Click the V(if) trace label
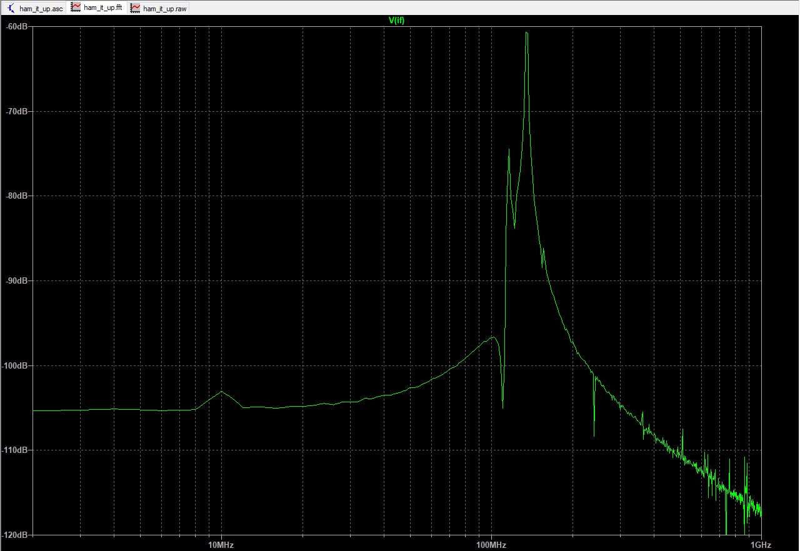The height and width of the screenshot is (551, 800). pyautogui.click(x=396, y=20)
